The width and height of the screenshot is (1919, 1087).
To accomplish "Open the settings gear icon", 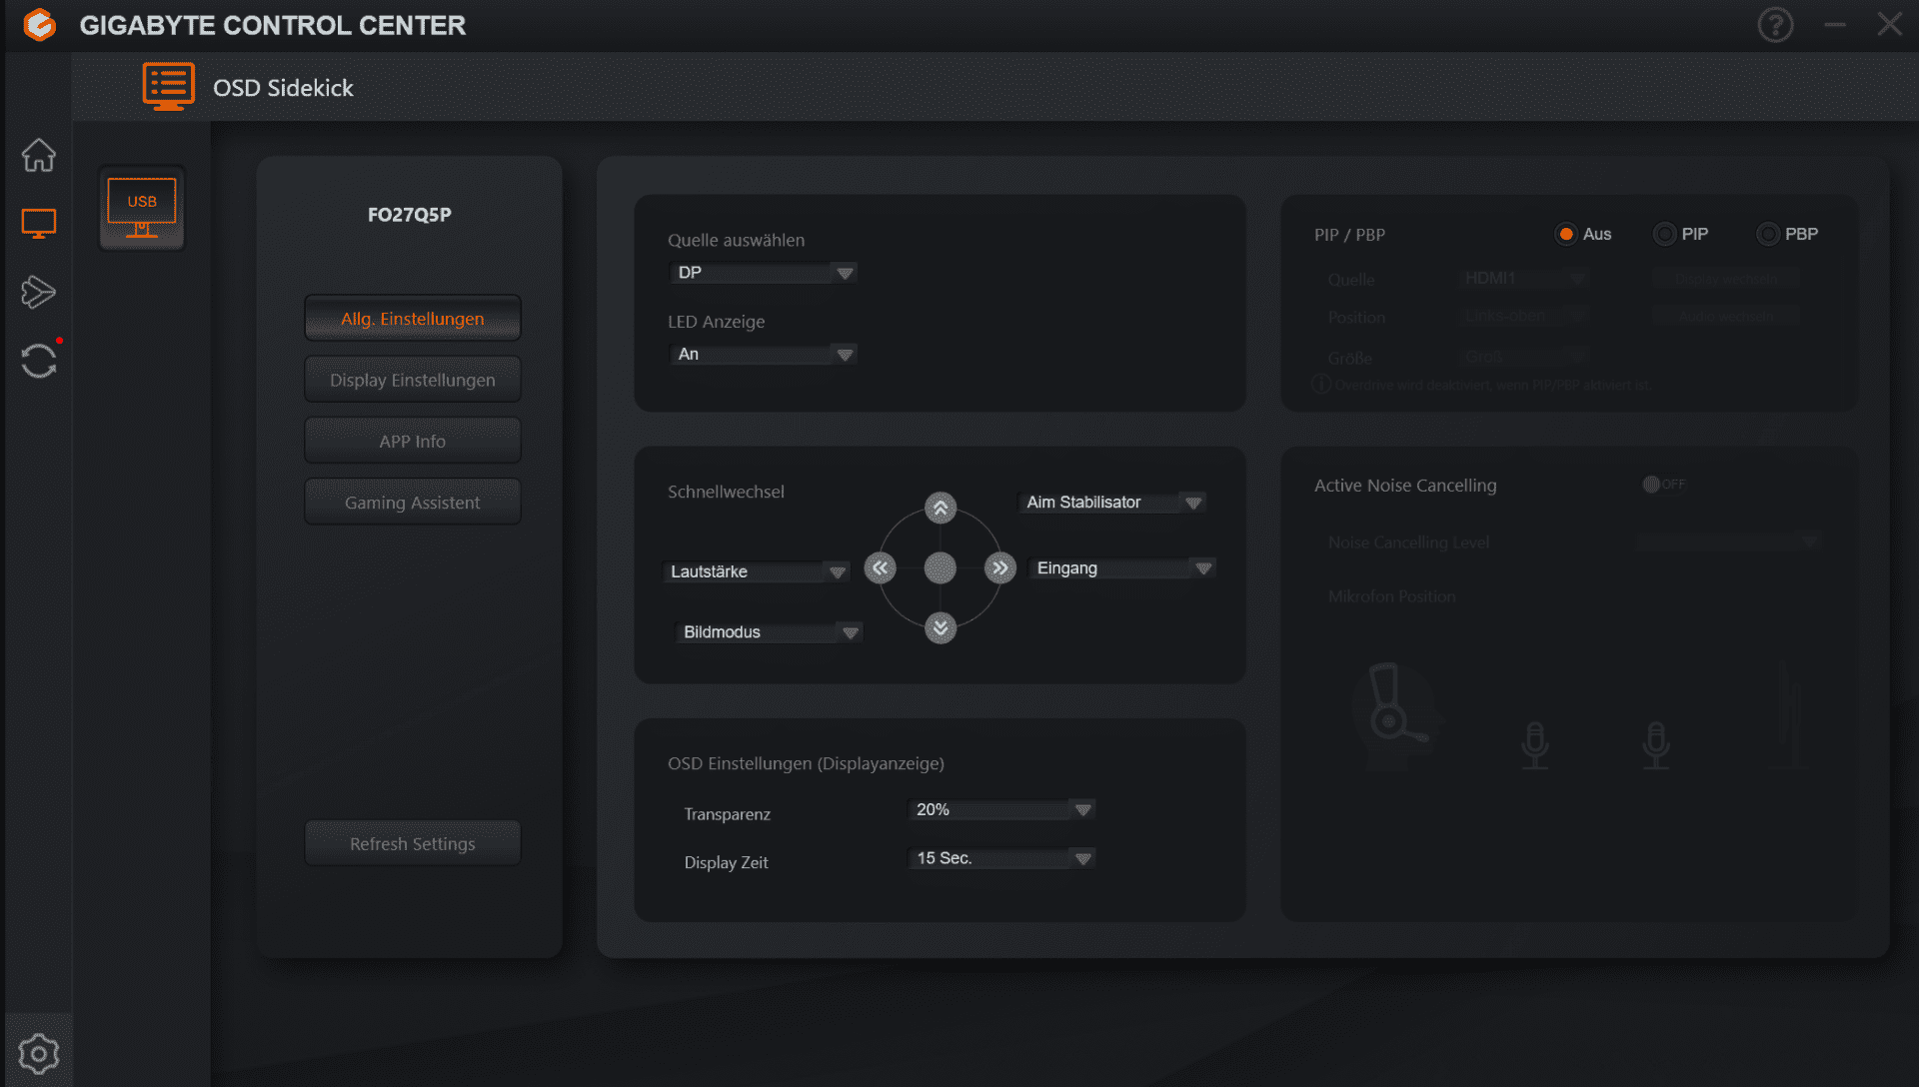I will 38,1053.
